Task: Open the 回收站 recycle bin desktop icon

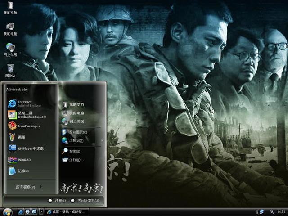Action: pyautogui.click(x=10, y=71)
